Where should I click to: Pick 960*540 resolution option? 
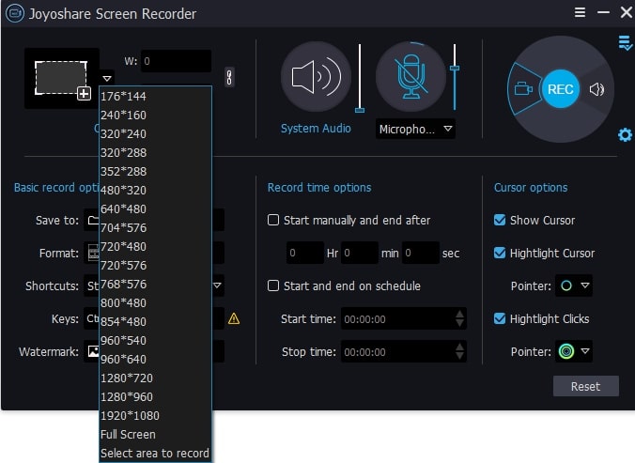coord(155,340)
